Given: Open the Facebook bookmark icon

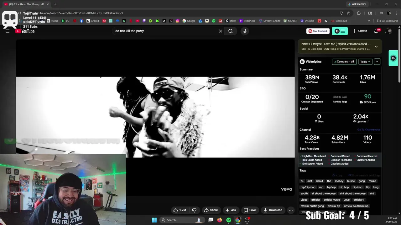Looking at the screenshot, I should pos(81,21).
